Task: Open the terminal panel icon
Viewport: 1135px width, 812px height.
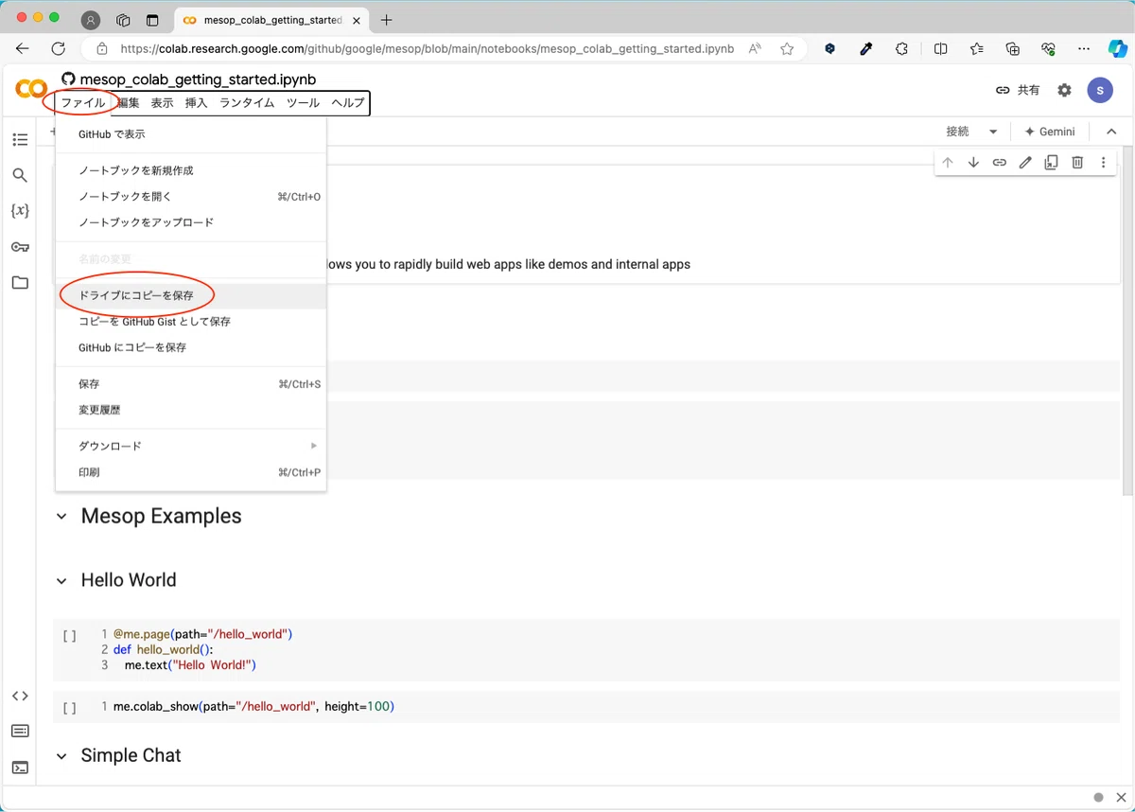Action: [x=20, y=768]
